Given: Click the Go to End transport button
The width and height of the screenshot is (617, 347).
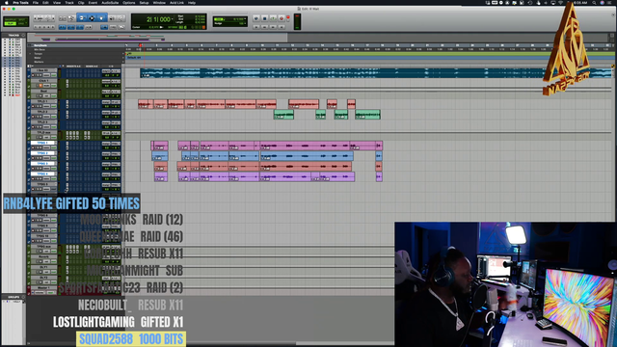Looking at the screenshot, I should (282, 27).
